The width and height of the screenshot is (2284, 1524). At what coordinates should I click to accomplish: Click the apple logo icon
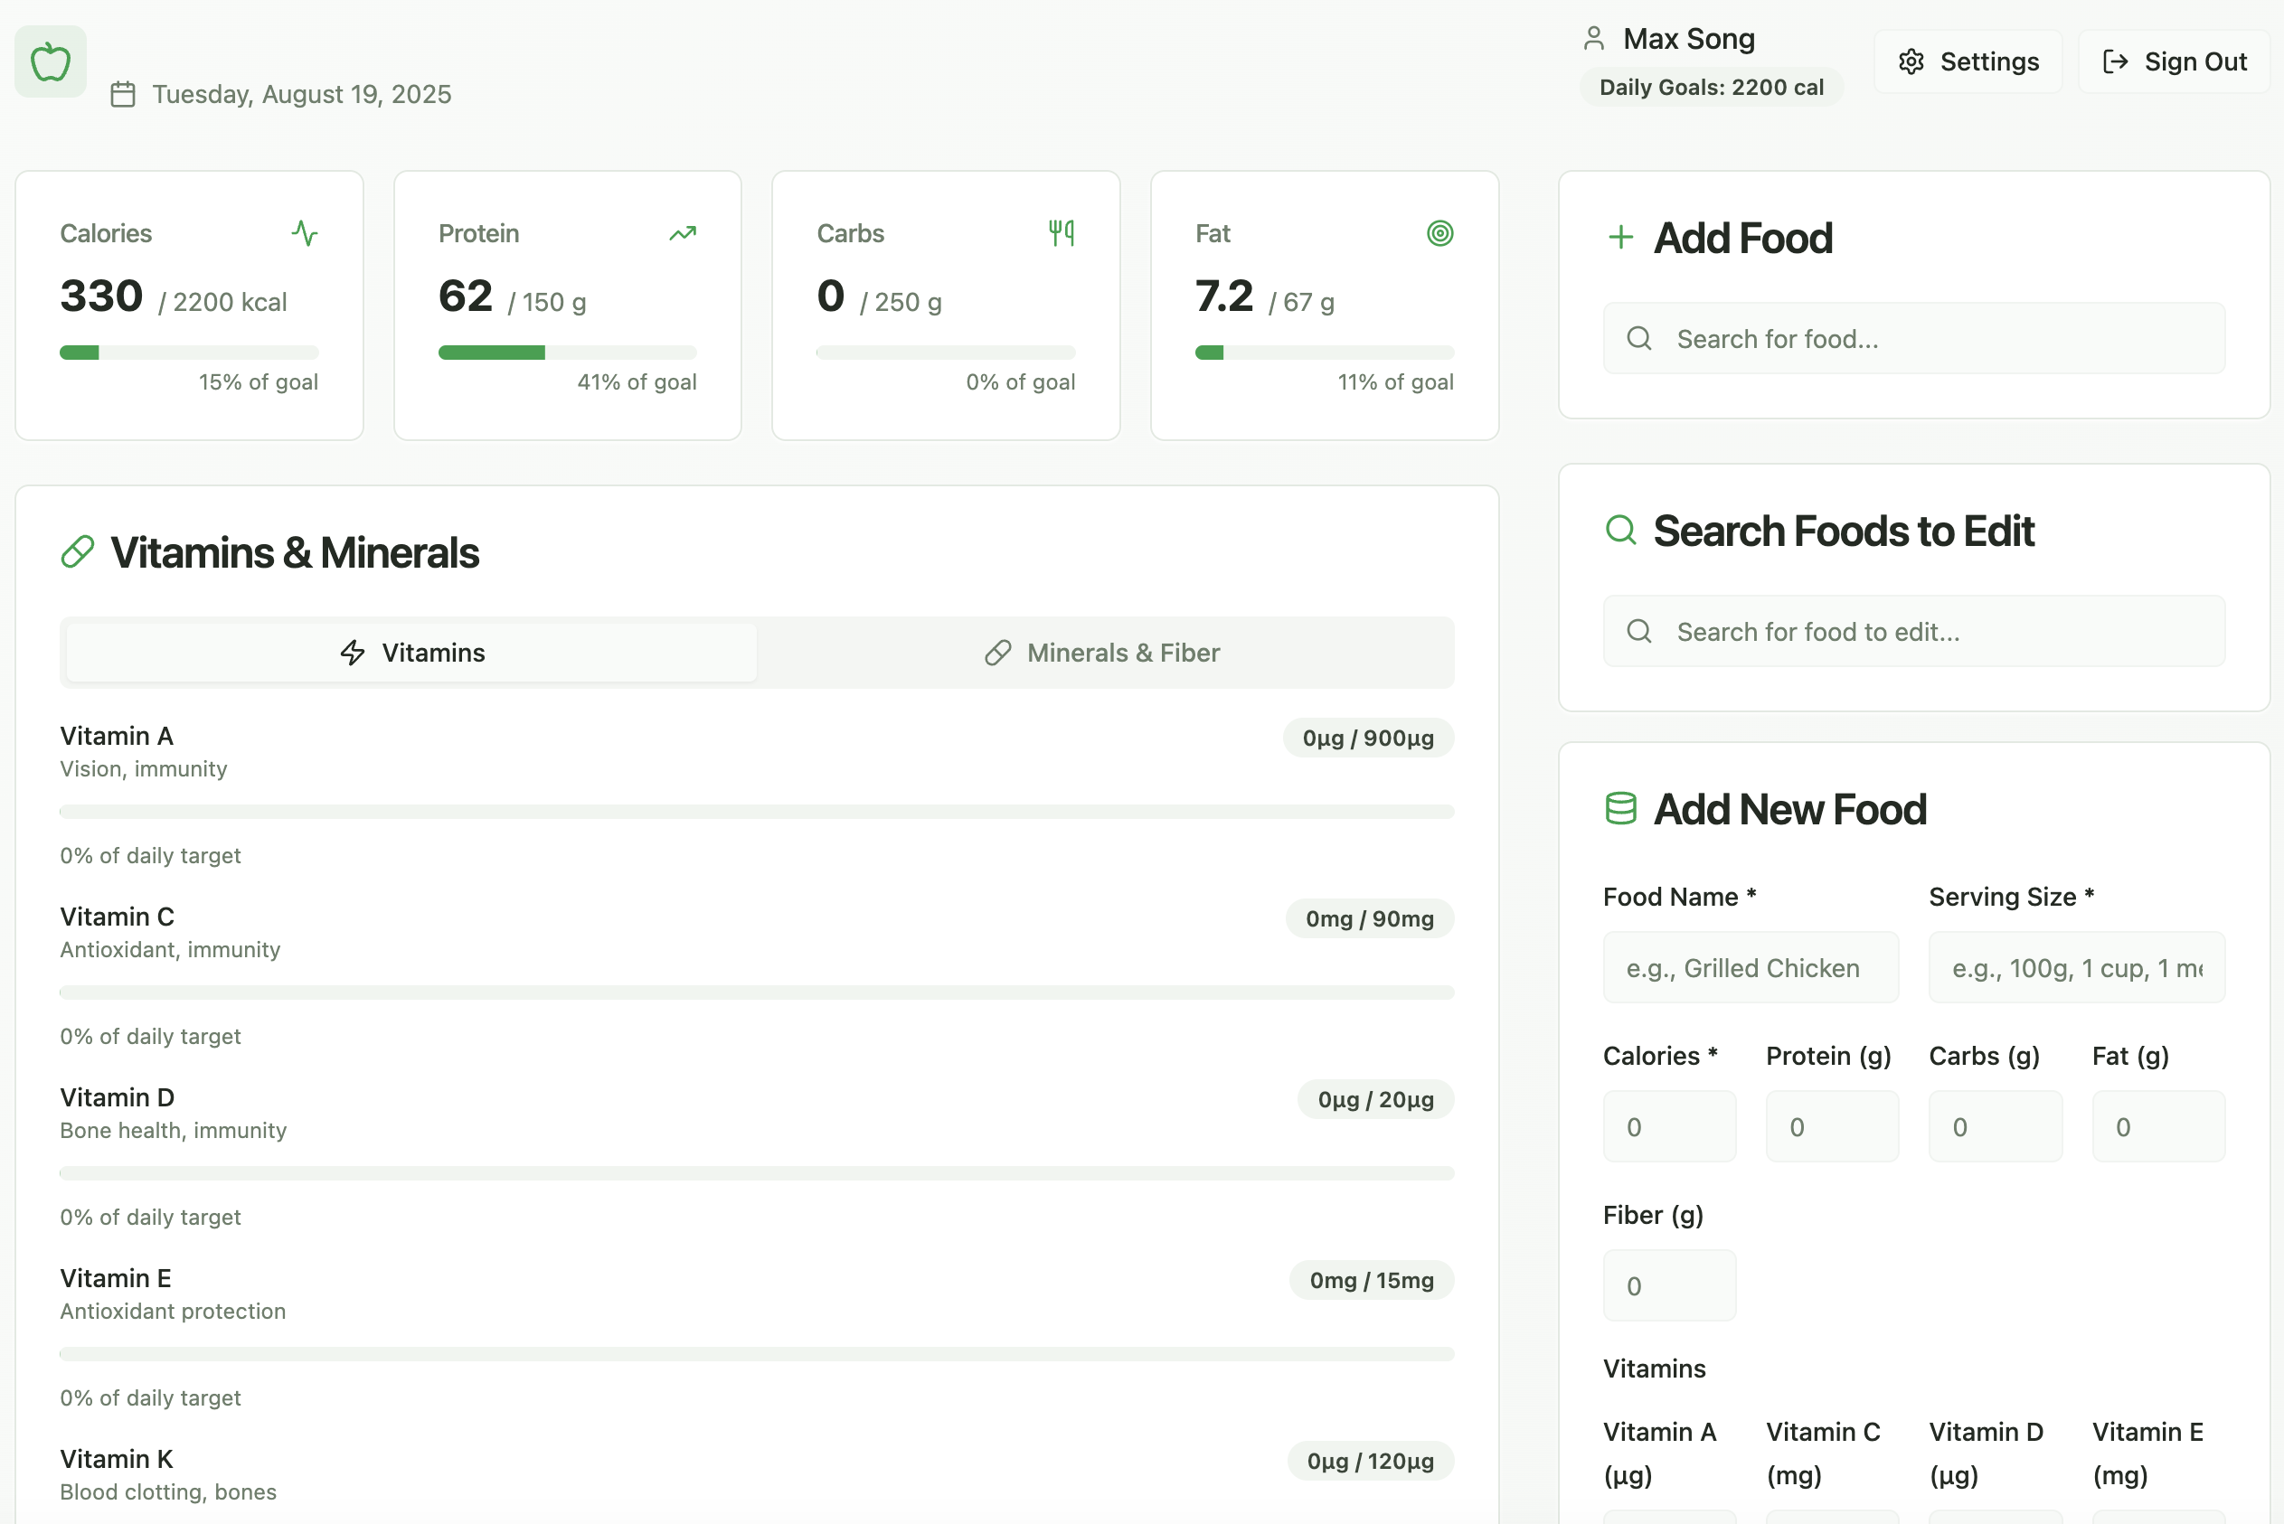tap(50, 61)
